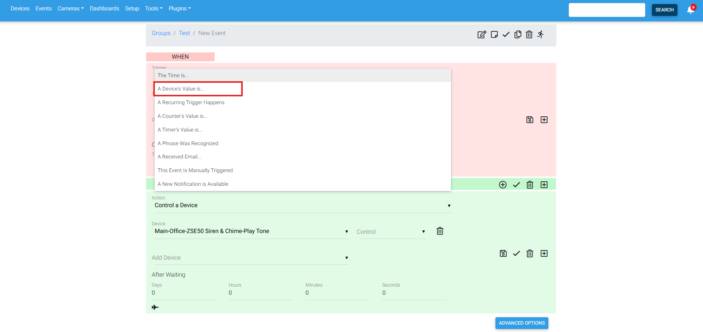Click the note icon in breadcrumb toolbar

(x=494, y=34)
